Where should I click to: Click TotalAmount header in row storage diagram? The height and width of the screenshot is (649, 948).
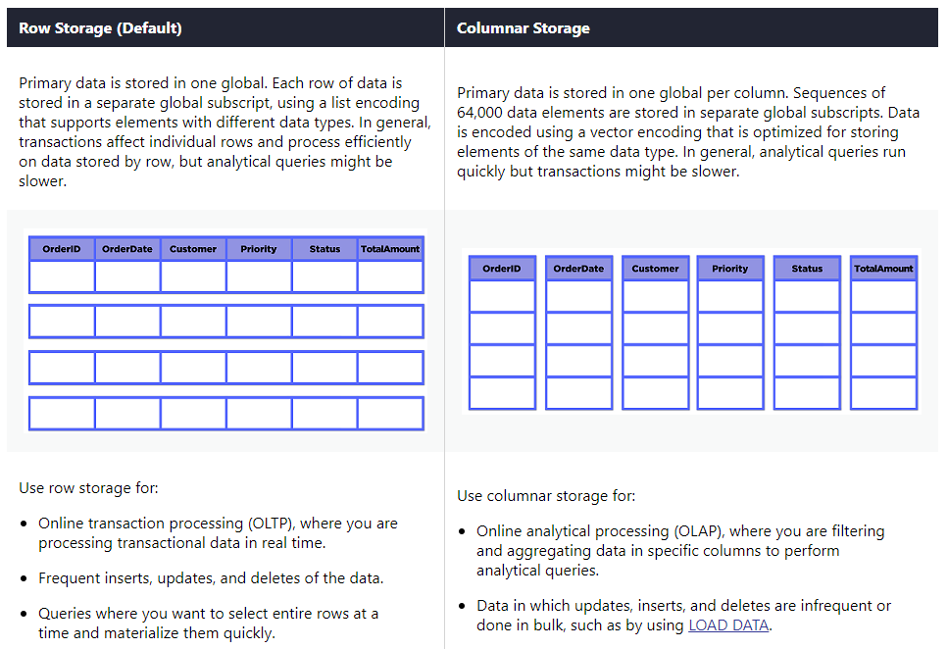[x=390, y=249]
